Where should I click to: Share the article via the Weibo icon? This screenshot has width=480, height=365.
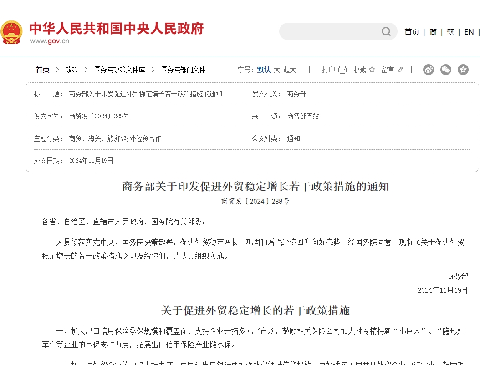(428, 70)
